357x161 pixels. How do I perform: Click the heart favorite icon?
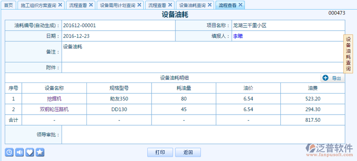point(30,152)
